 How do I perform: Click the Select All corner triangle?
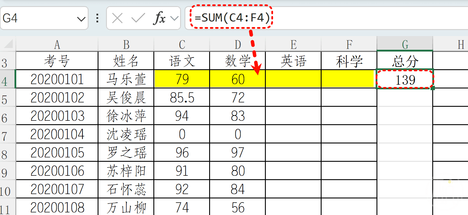click(8, 44)
